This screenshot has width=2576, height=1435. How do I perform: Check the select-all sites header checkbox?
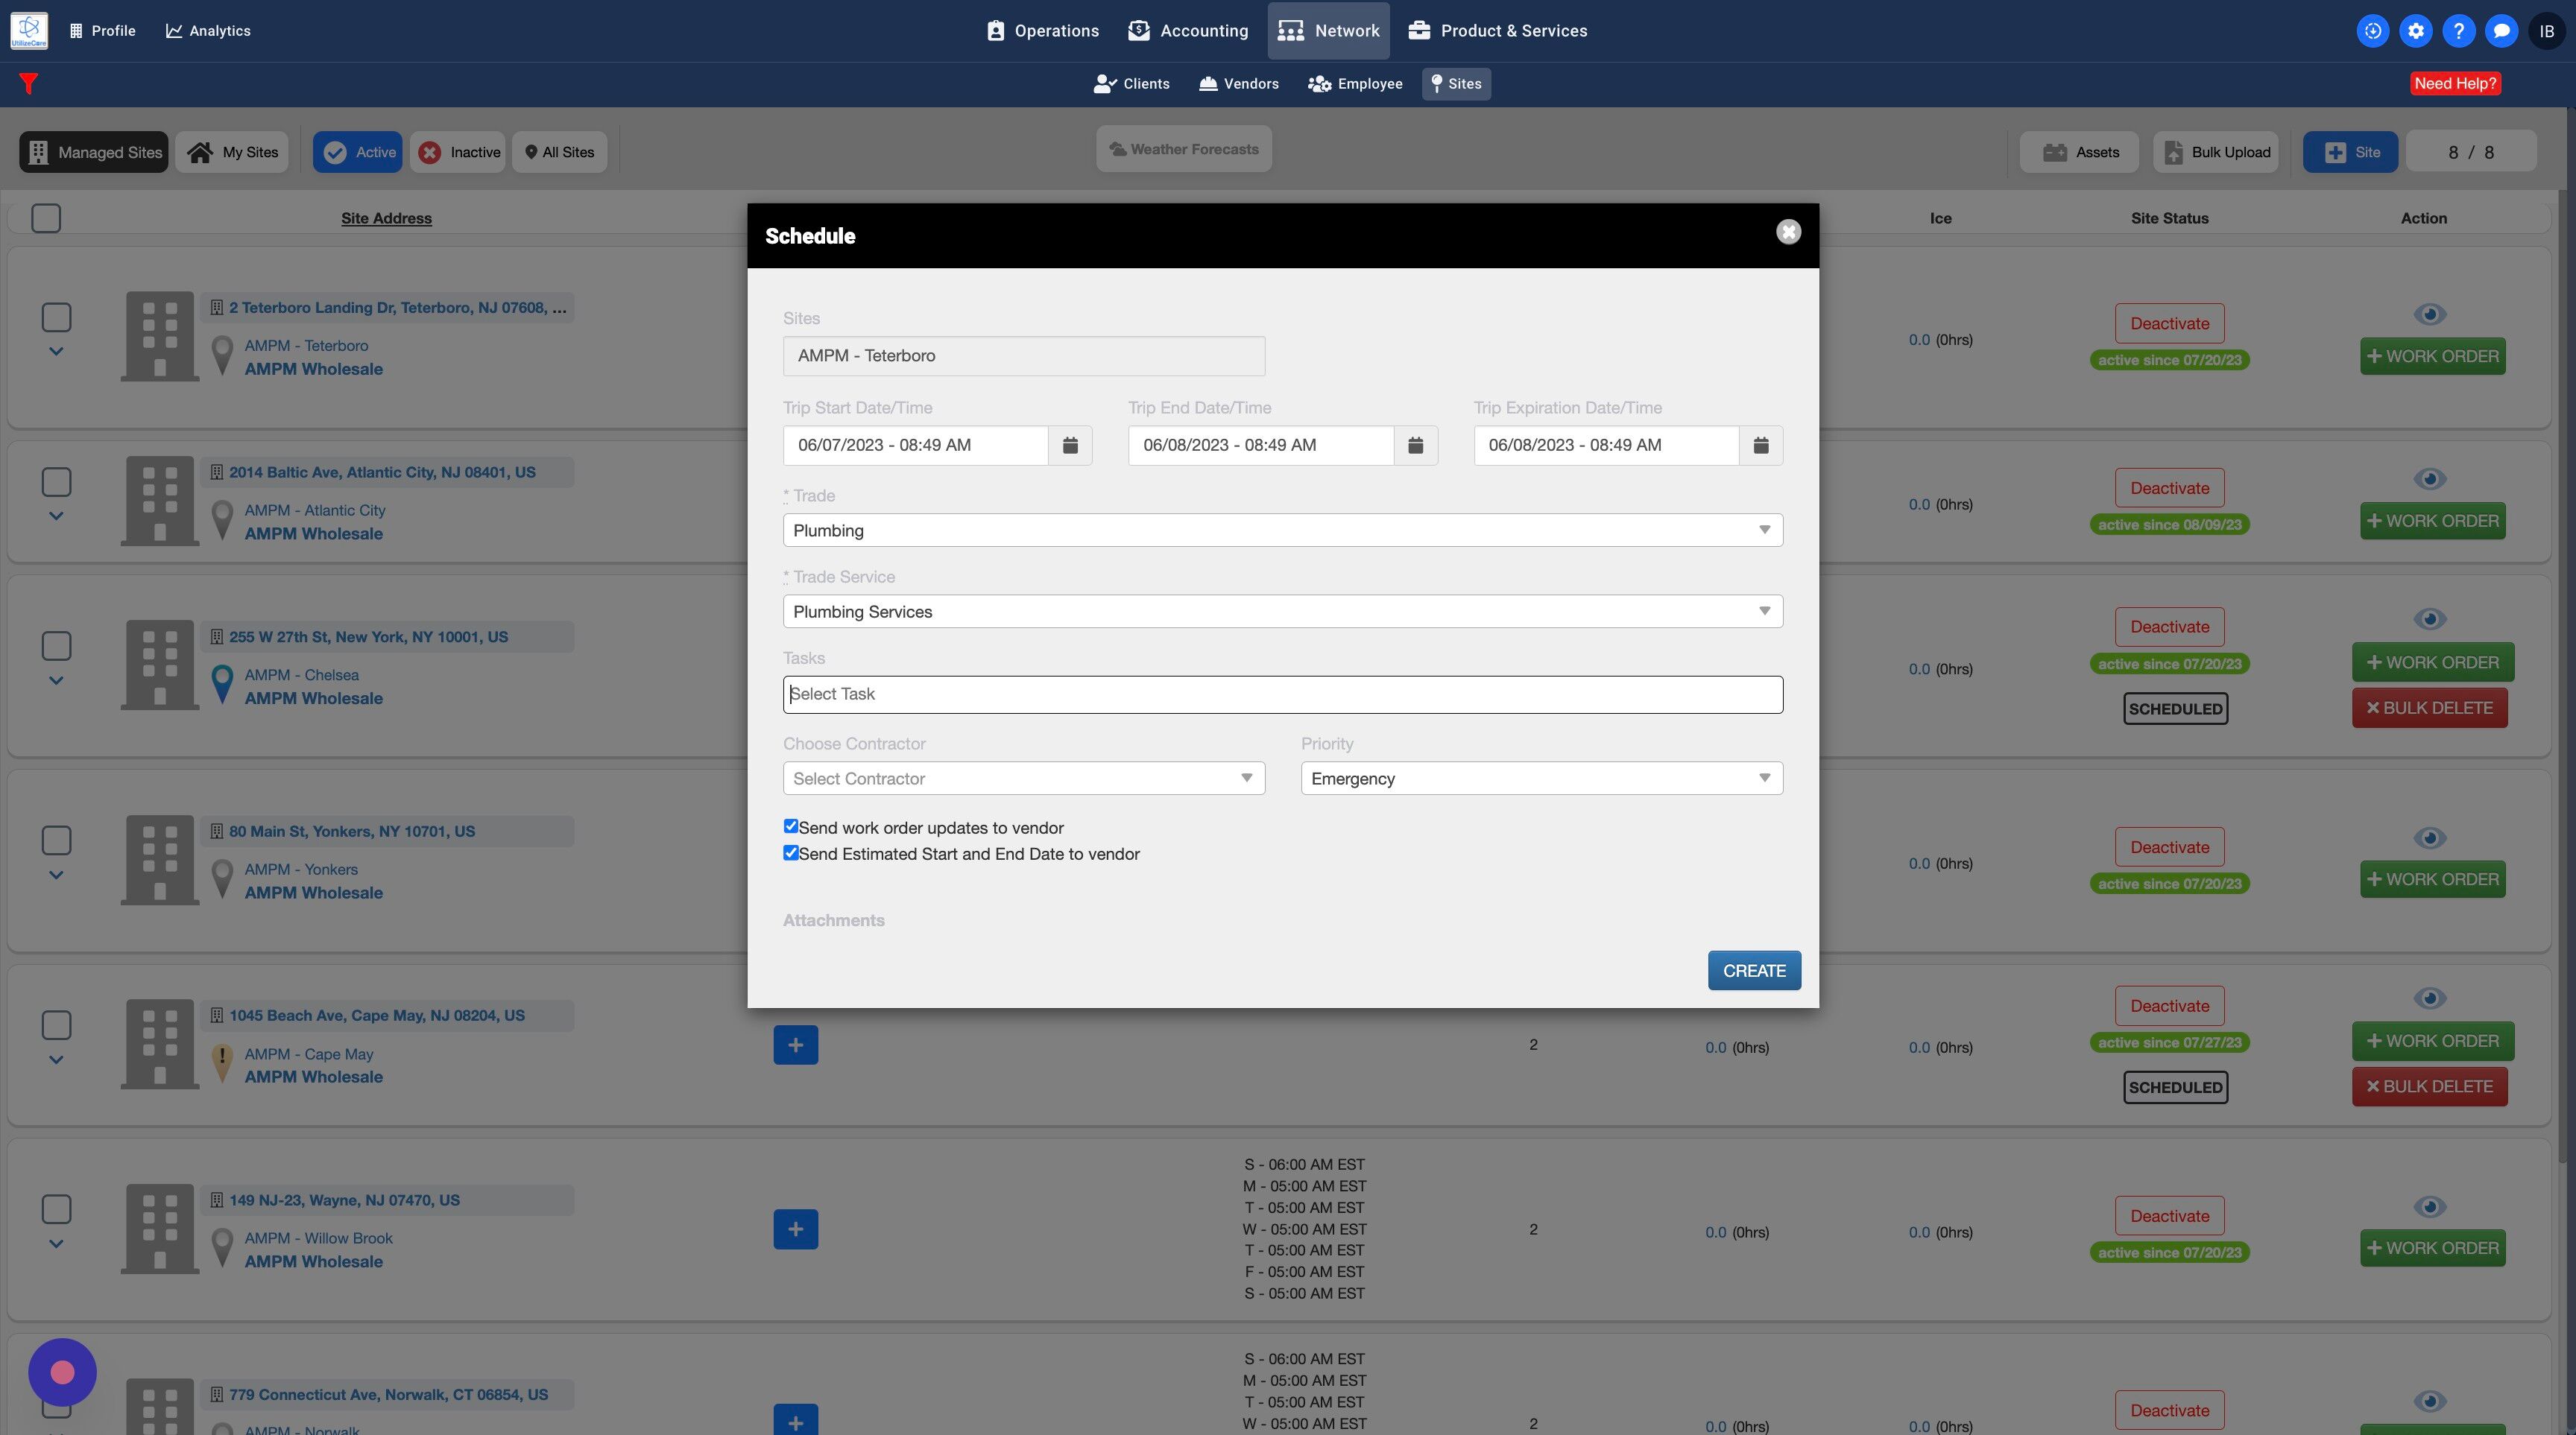(46, 218)
